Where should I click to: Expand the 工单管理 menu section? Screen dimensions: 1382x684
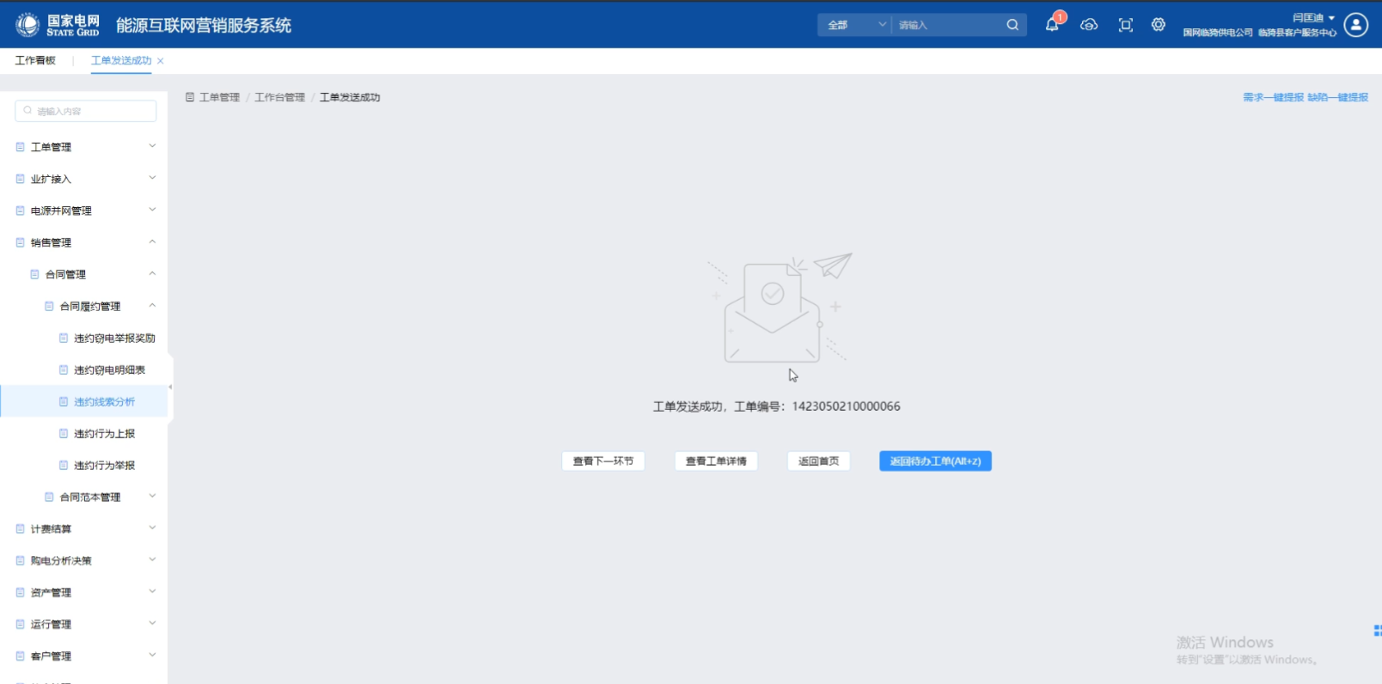coord(86,147)
